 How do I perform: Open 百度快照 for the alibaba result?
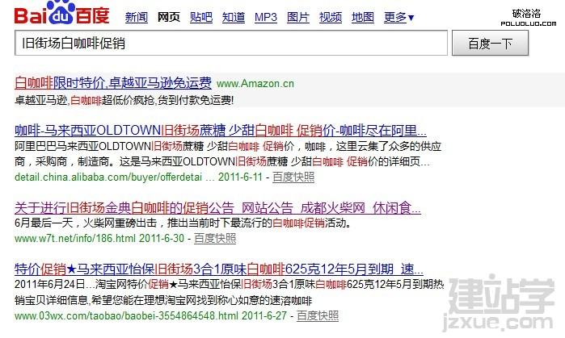tap(293, 177)
